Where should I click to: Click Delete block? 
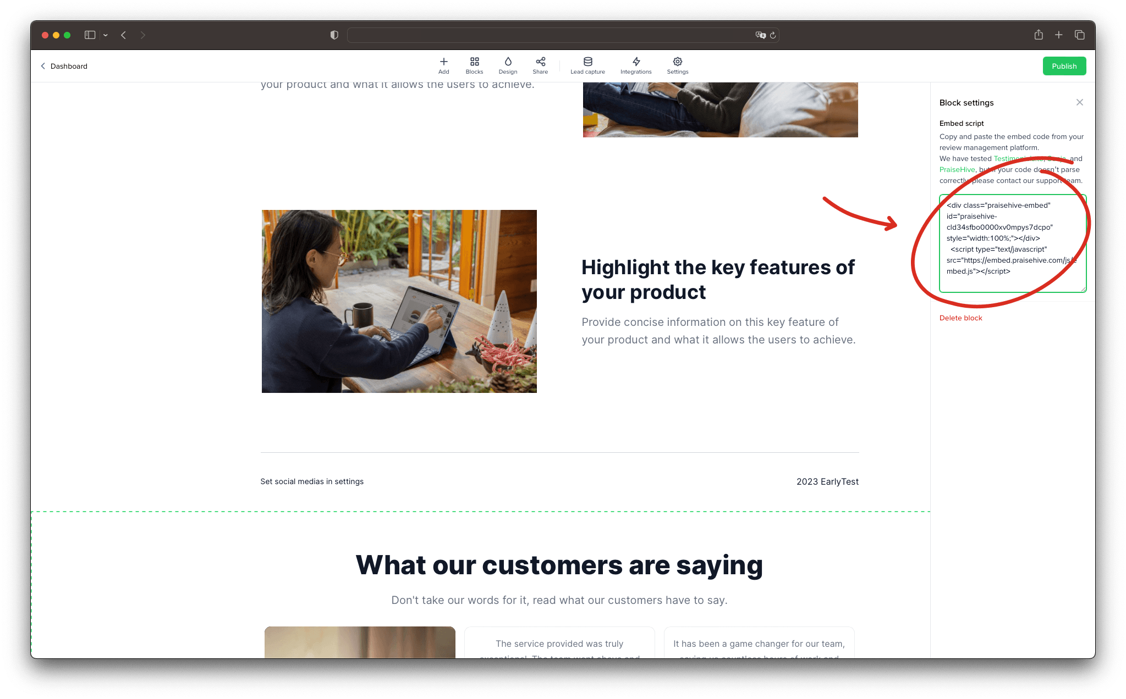(x=960, y=318)
